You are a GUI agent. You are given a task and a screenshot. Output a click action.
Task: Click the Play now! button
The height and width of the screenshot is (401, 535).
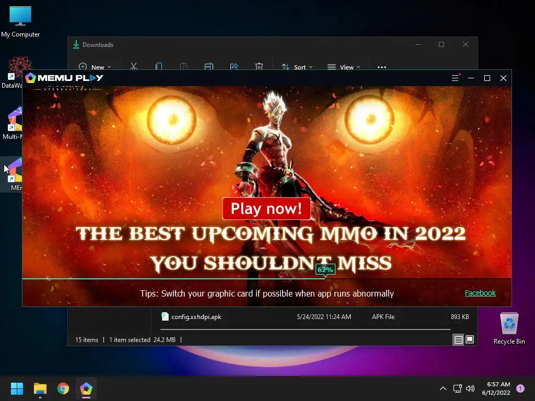pyautogui.click(x=266, y=208)
